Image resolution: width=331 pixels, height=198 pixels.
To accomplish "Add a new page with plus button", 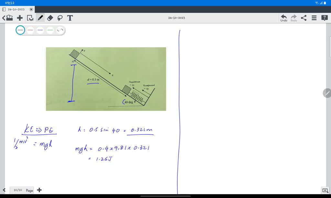I will tap(39, 190).
